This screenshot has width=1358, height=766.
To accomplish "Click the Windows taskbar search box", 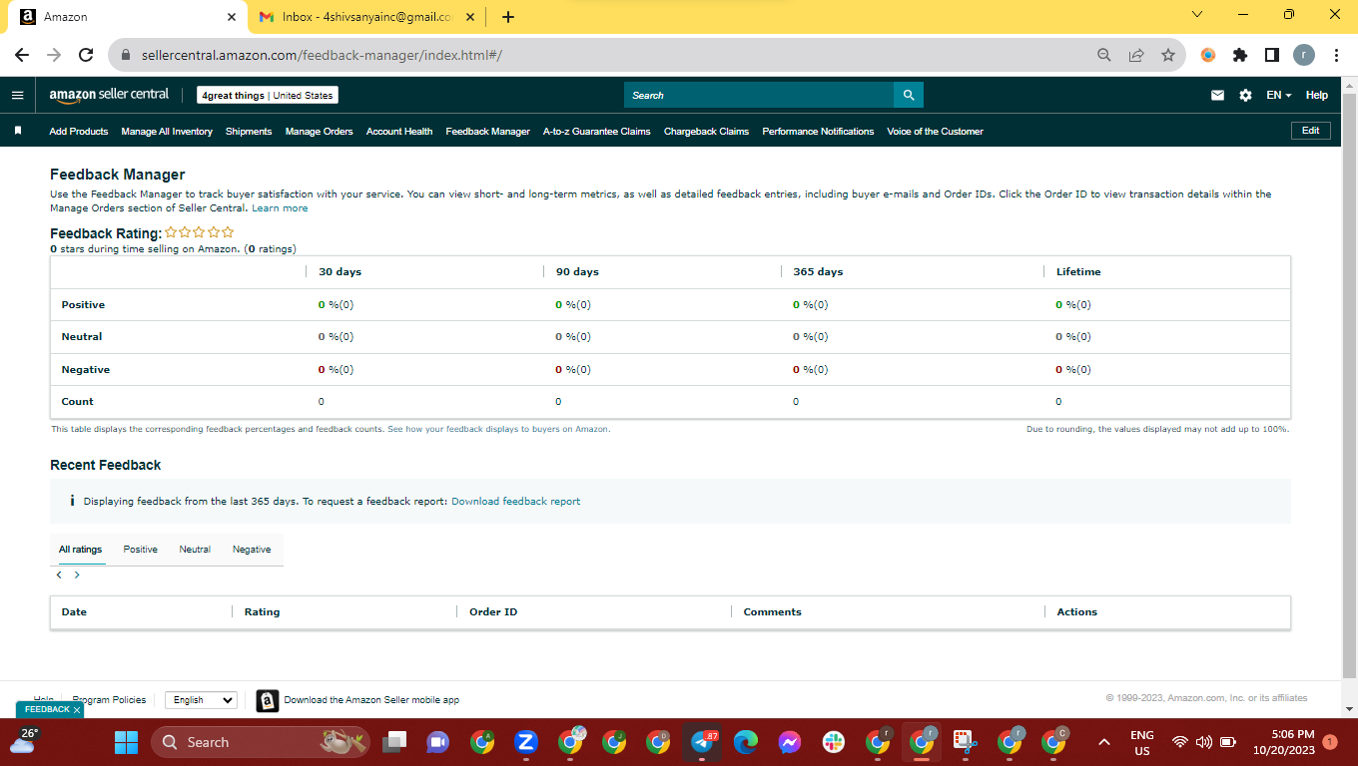I will 260,742.
